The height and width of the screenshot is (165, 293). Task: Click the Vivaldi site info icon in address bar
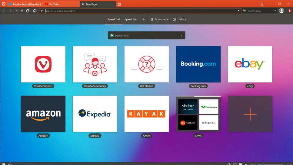click(x=42, y=11)
